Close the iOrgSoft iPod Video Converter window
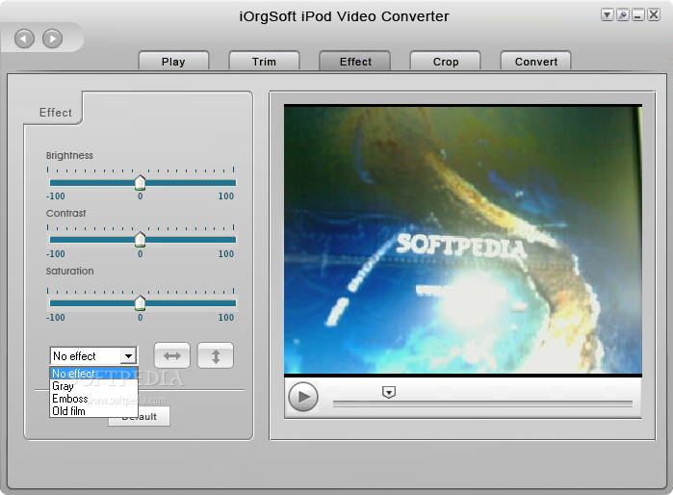Screen dimensions: 673x495 click(x=654, y=15)
